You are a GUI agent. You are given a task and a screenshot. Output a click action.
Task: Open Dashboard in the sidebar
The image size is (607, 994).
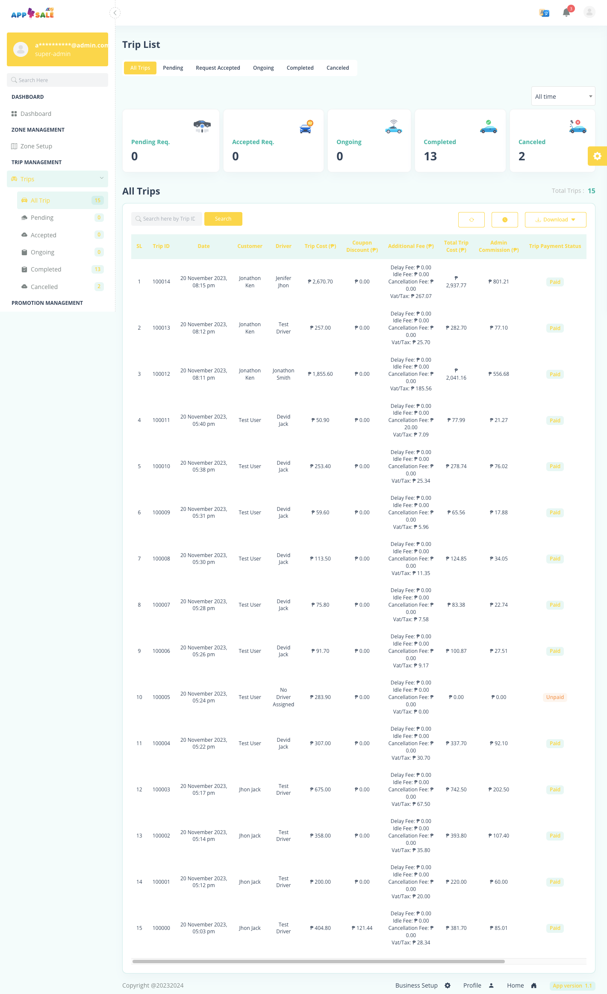pos(36,114)
